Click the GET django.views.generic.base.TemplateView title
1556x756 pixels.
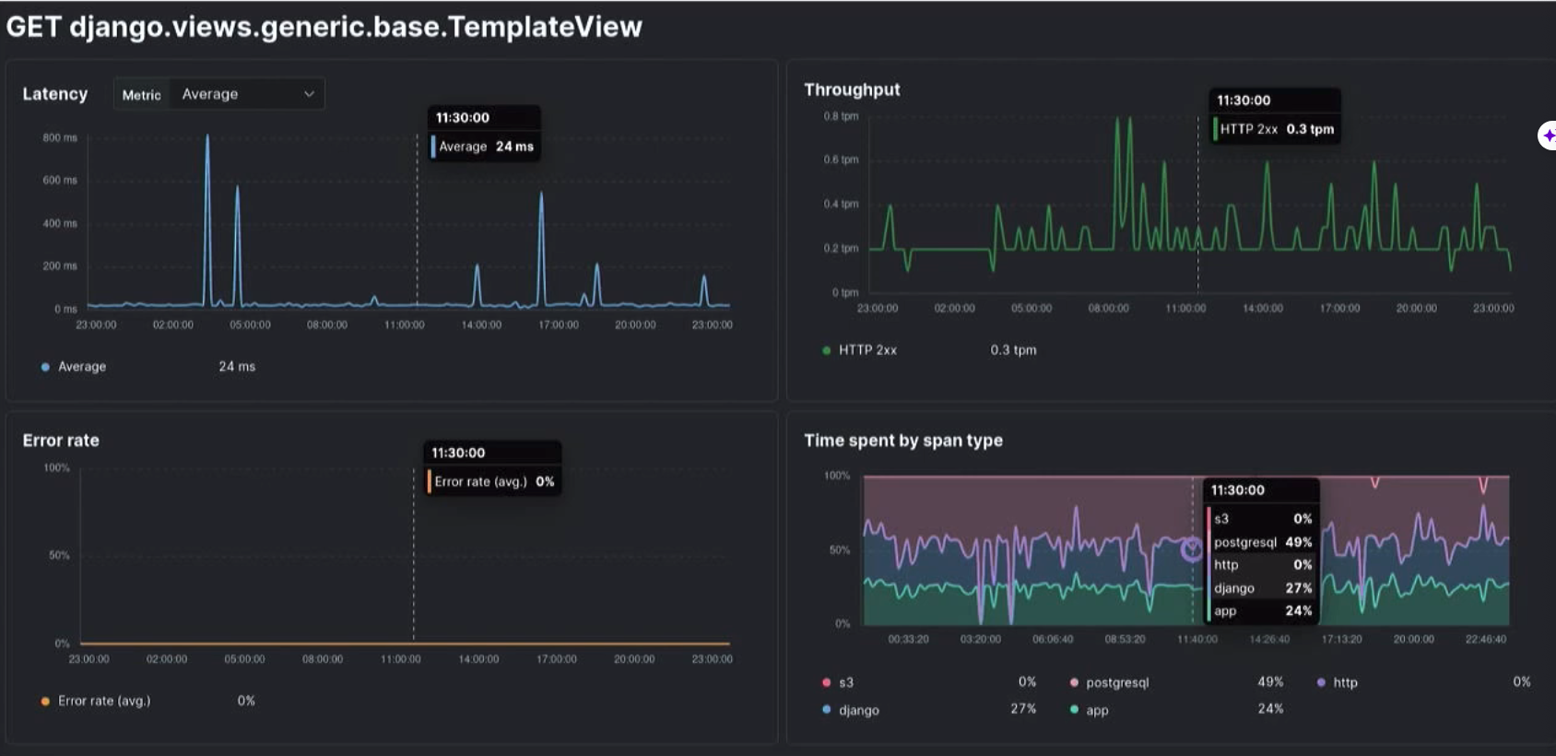[324, 27]
